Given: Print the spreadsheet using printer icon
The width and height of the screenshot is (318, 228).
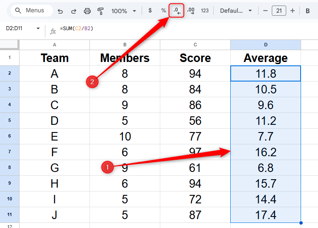Looking at the screenshot, I should 87,11.
